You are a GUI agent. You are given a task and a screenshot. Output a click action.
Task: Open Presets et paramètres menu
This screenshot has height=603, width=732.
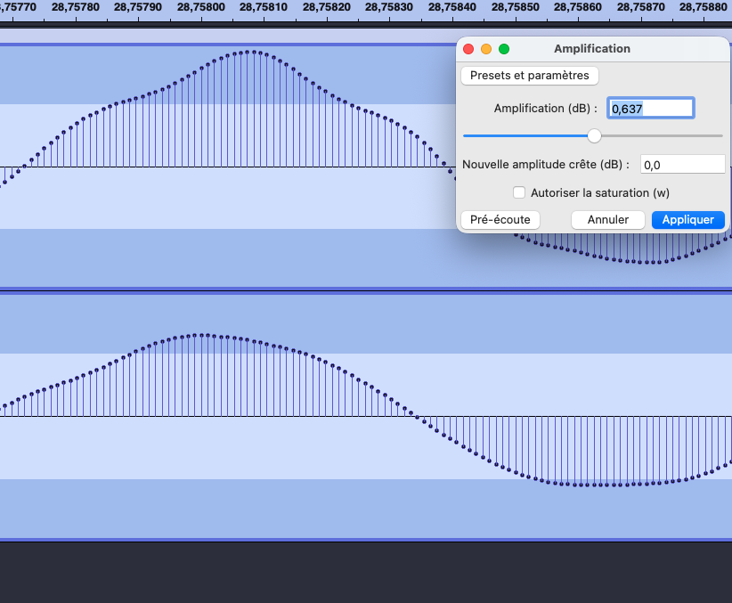pos(529,76)
